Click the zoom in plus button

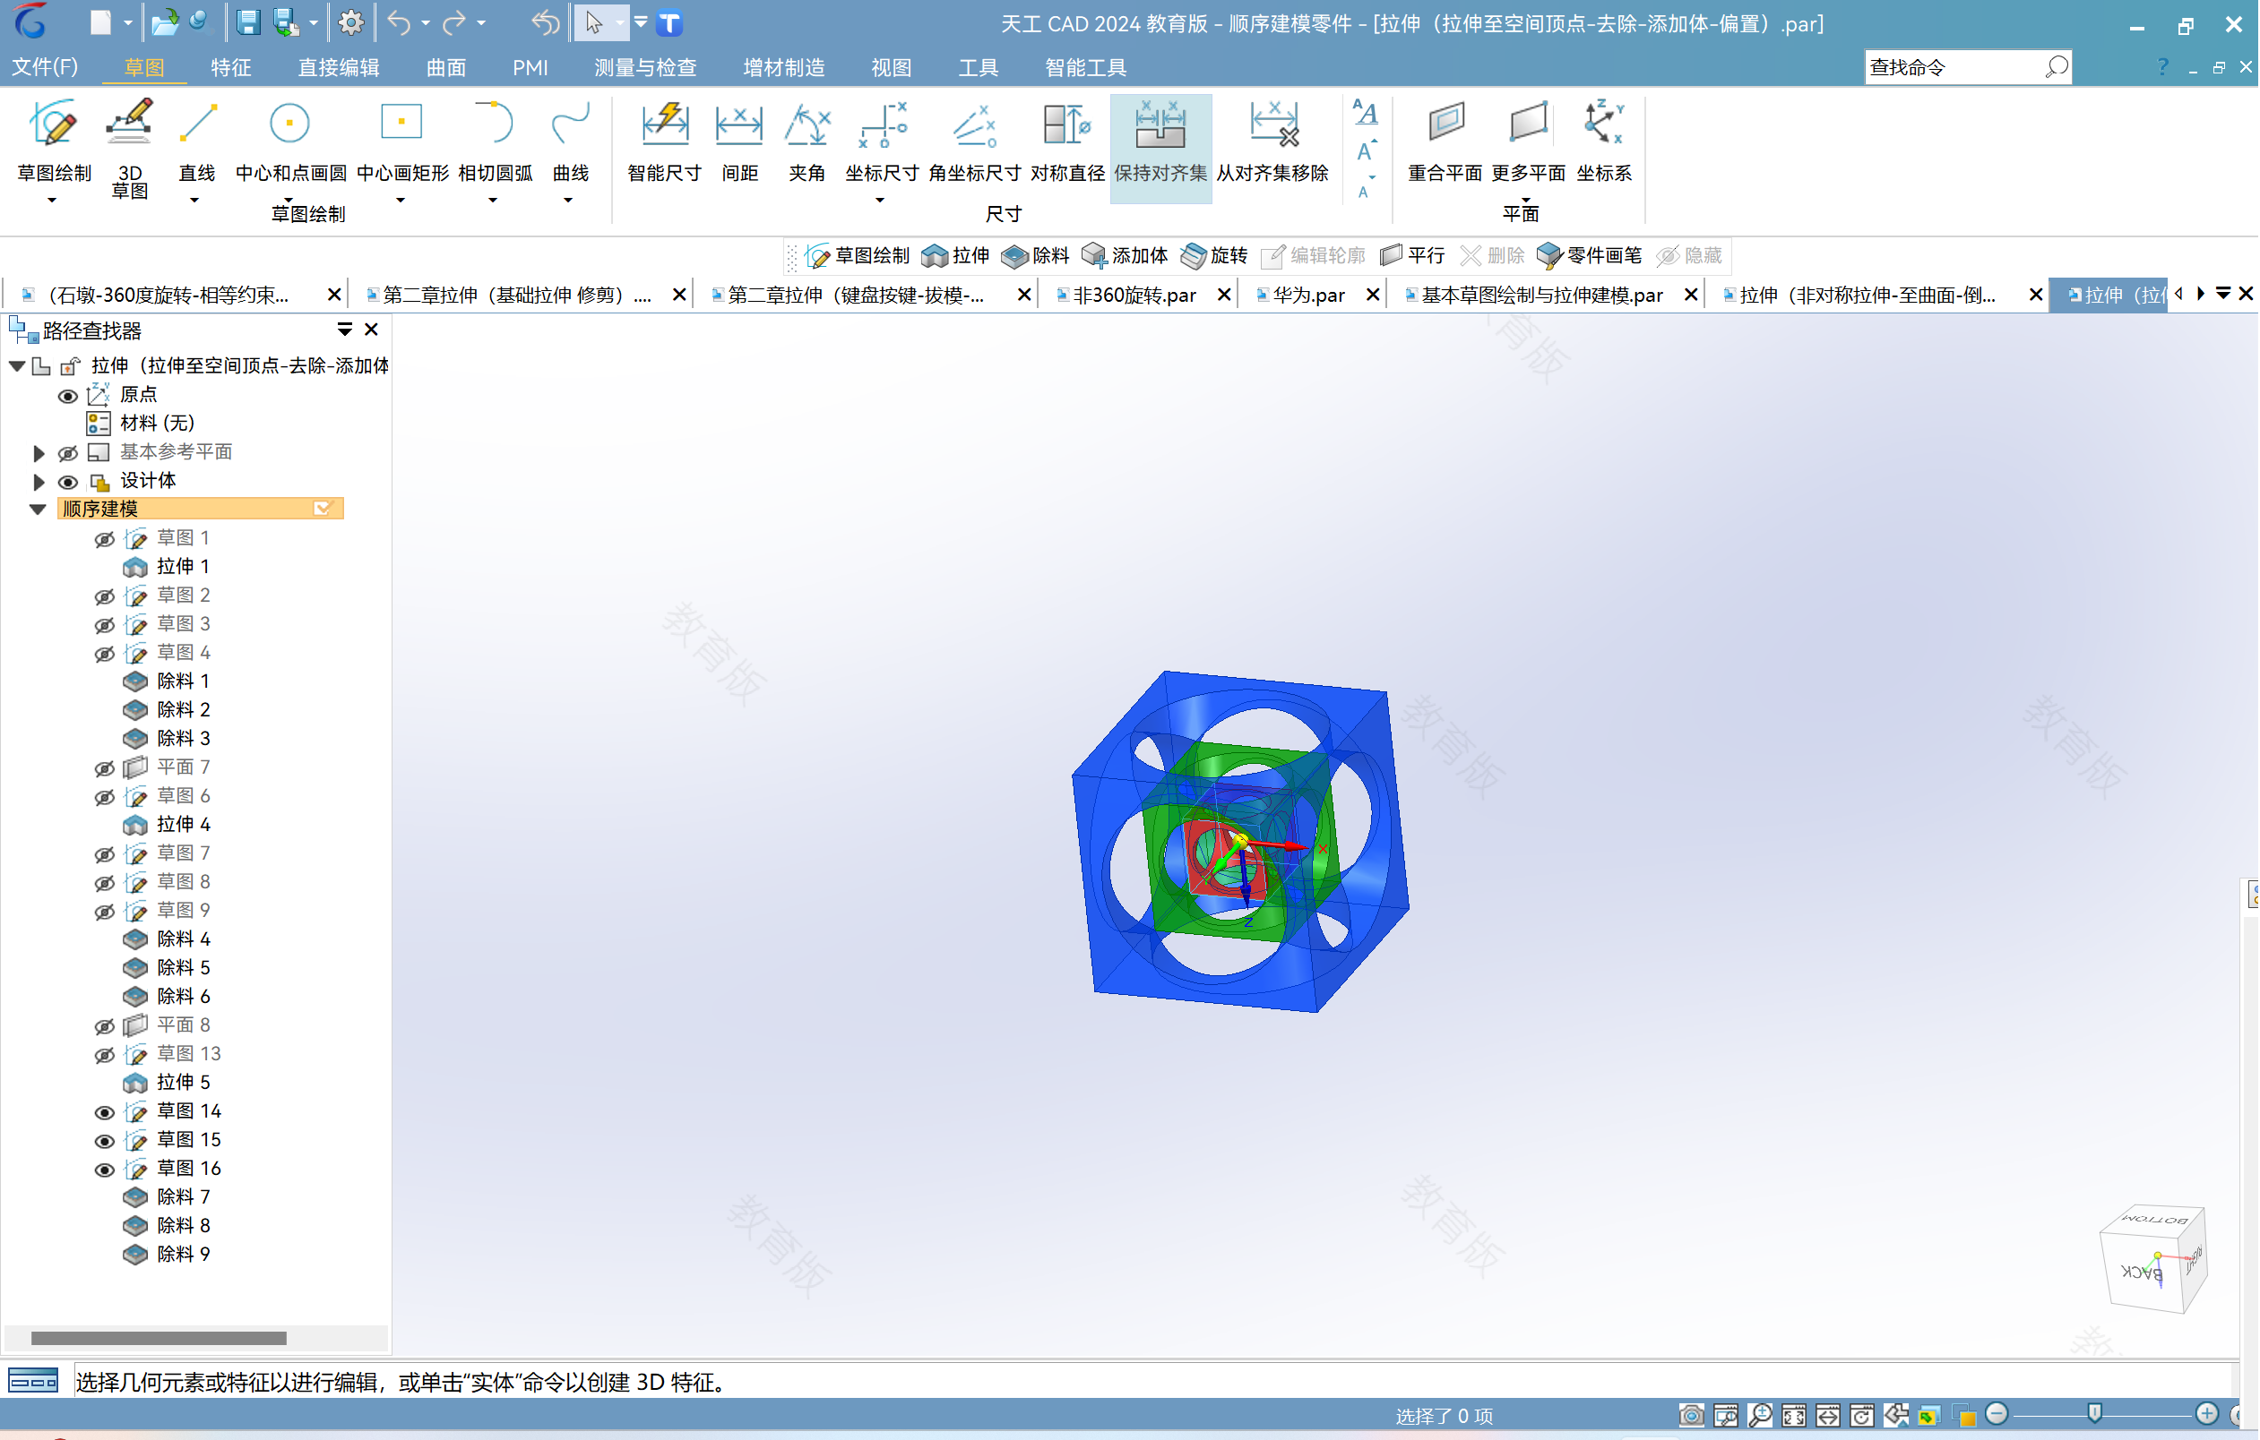2206,1414
